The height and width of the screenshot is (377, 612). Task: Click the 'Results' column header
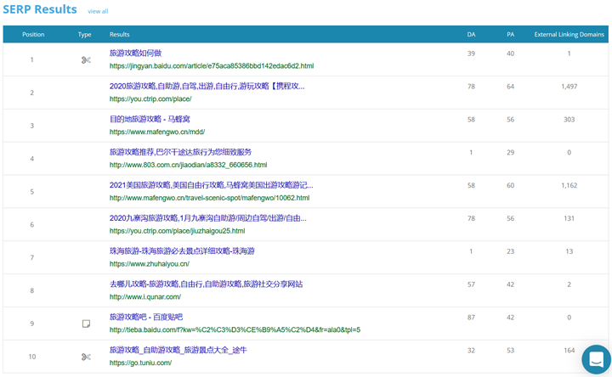point(120,34)
